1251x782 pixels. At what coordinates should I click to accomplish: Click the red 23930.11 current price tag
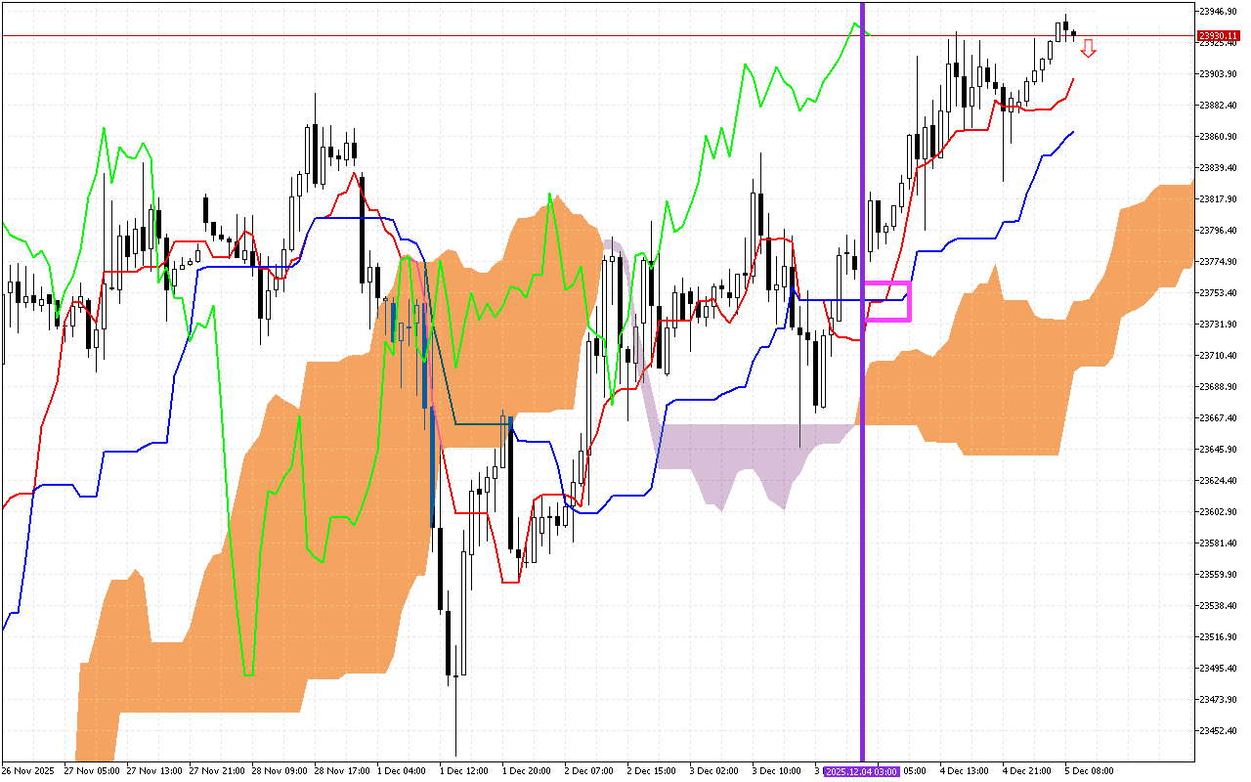click(x=1219, y=35)
